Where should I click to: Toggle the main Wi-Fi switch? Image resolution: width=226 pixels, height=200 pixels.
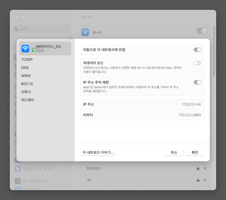point(202,31)
